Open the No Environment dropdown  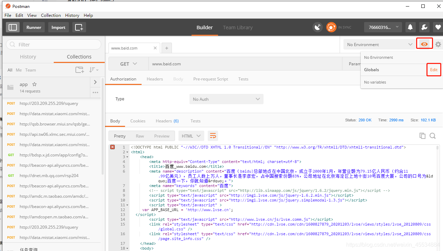click(379, 44)
